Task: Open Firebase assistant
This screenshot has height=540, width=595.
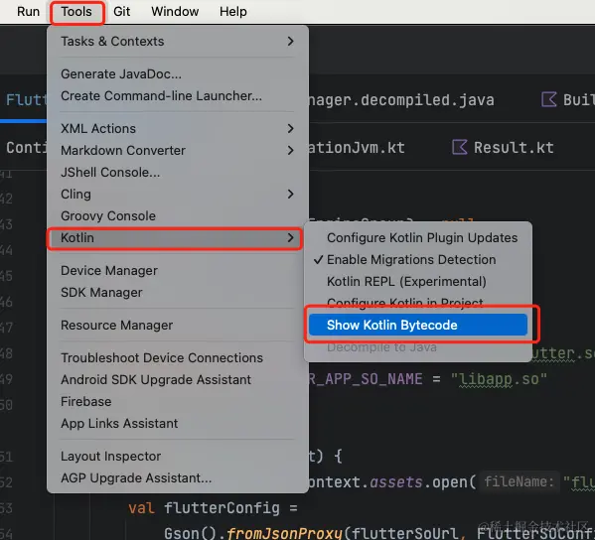Action: [x=178, y=401]
